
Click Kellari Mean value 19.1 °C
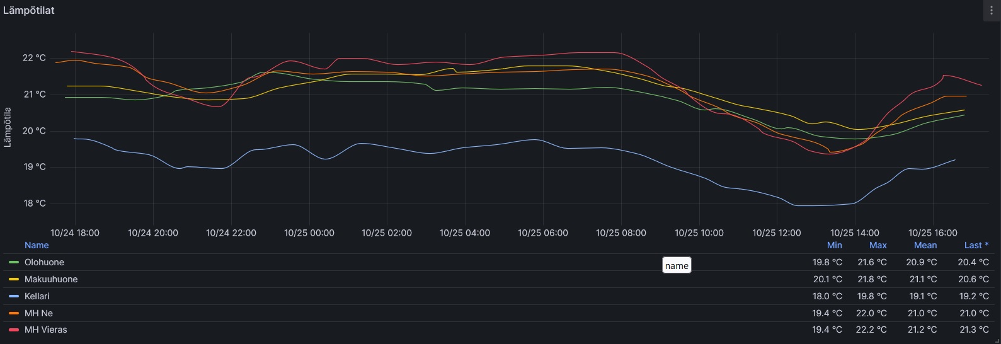click(922, 296)
